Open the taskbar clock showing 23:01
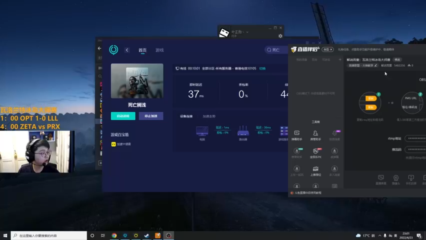Image resolution: width=426 pixels, height=240 pixels. tap(406, 236)
